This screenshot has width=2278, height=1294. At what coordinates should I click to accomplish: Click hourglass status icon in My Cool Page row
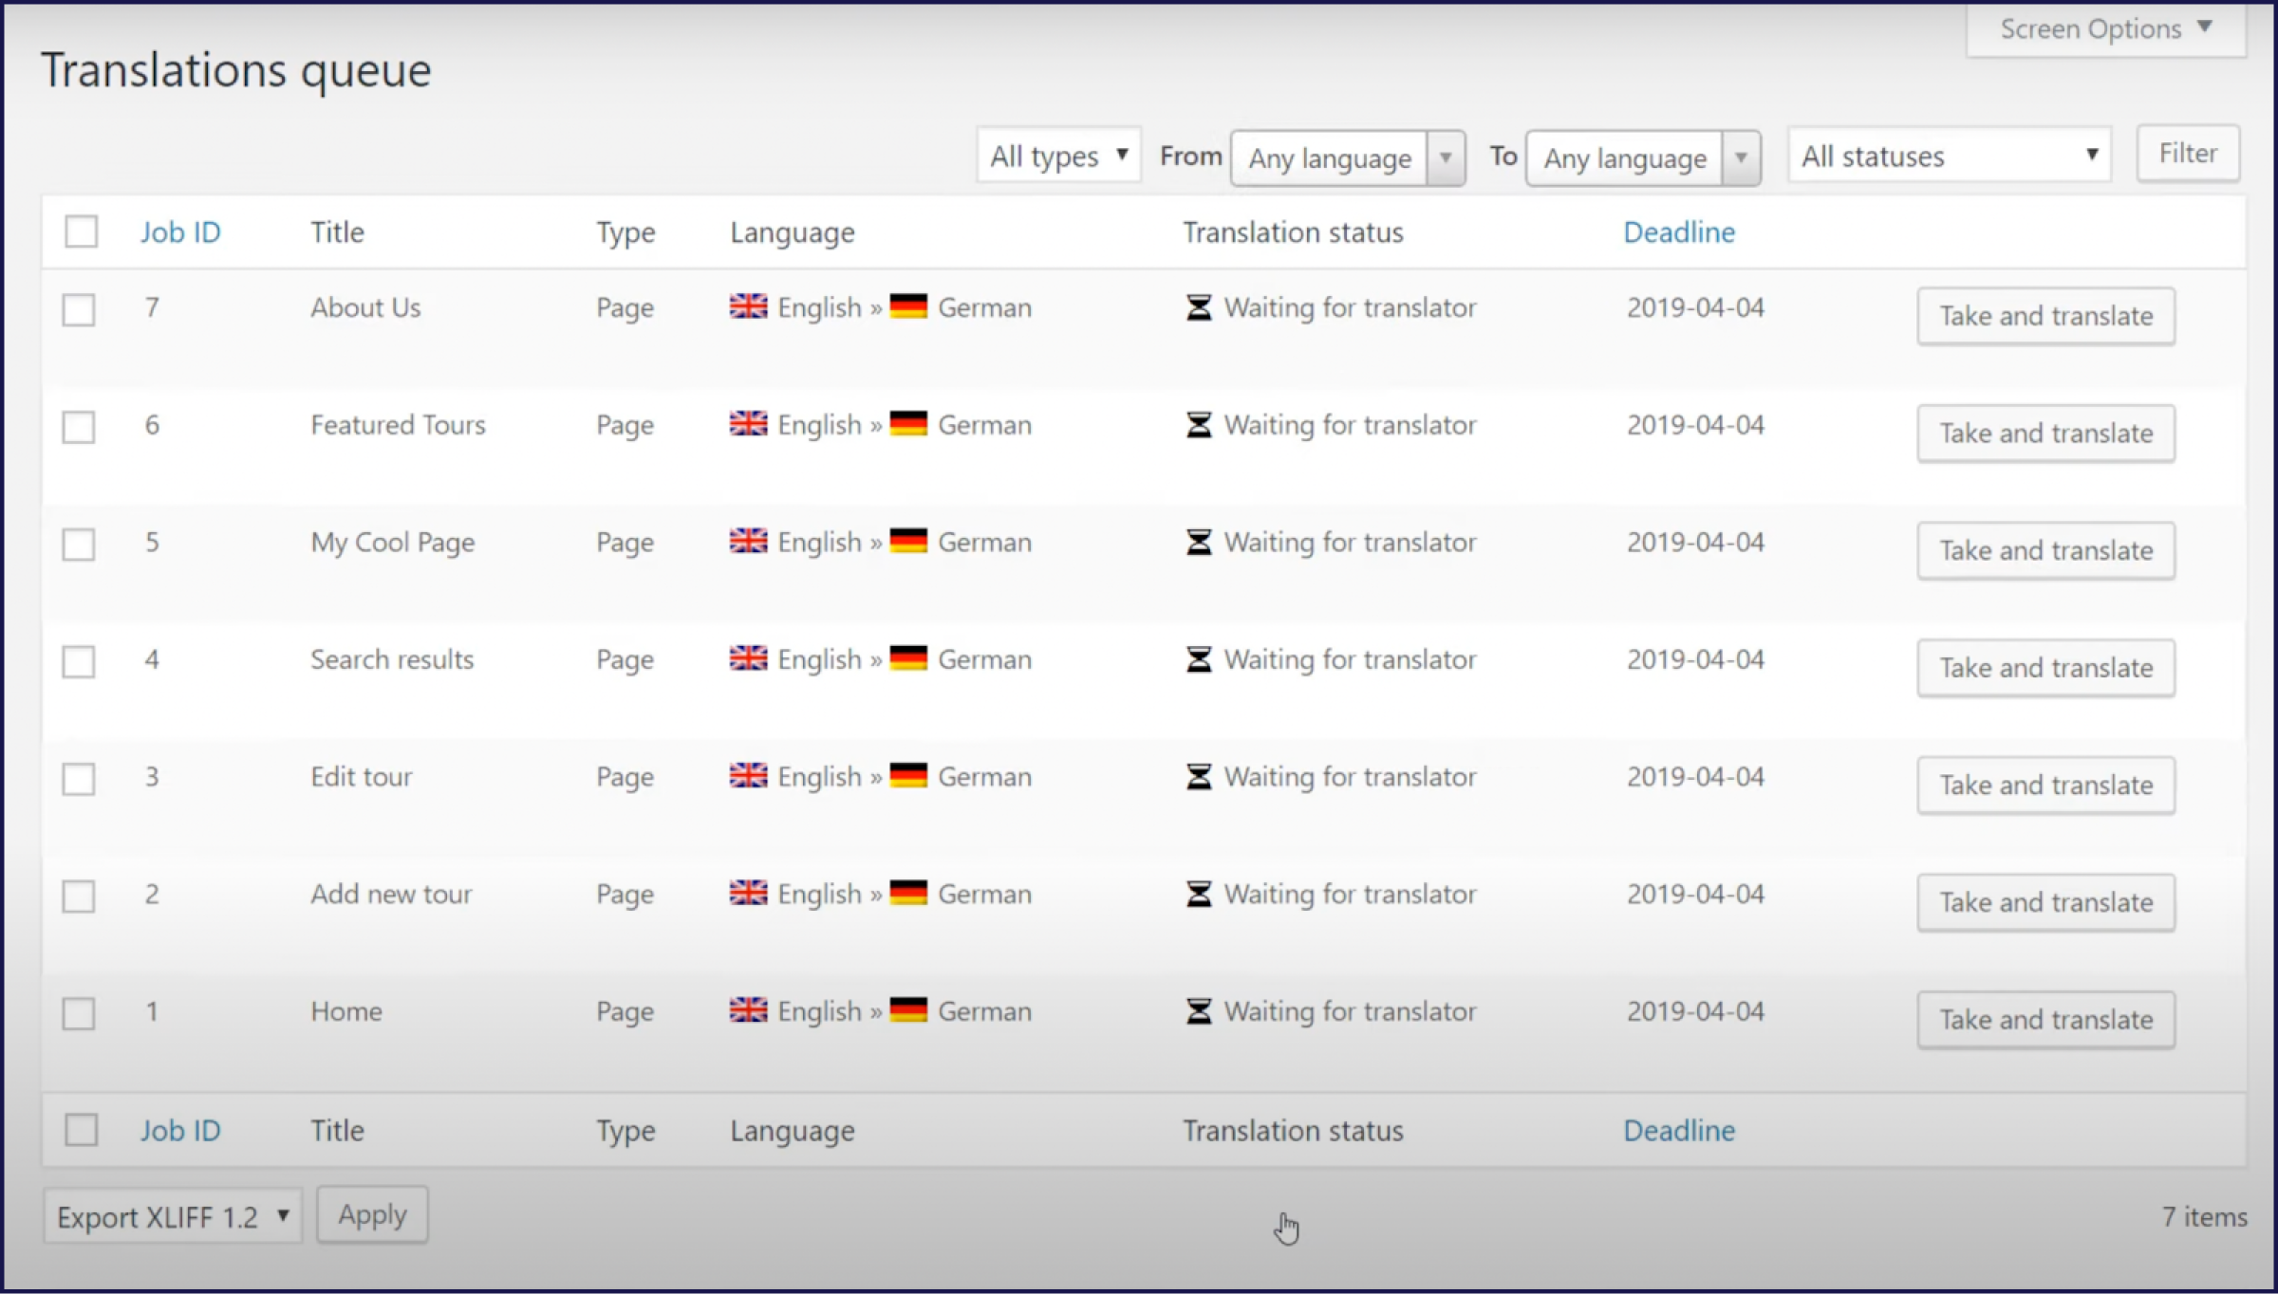1199,542
